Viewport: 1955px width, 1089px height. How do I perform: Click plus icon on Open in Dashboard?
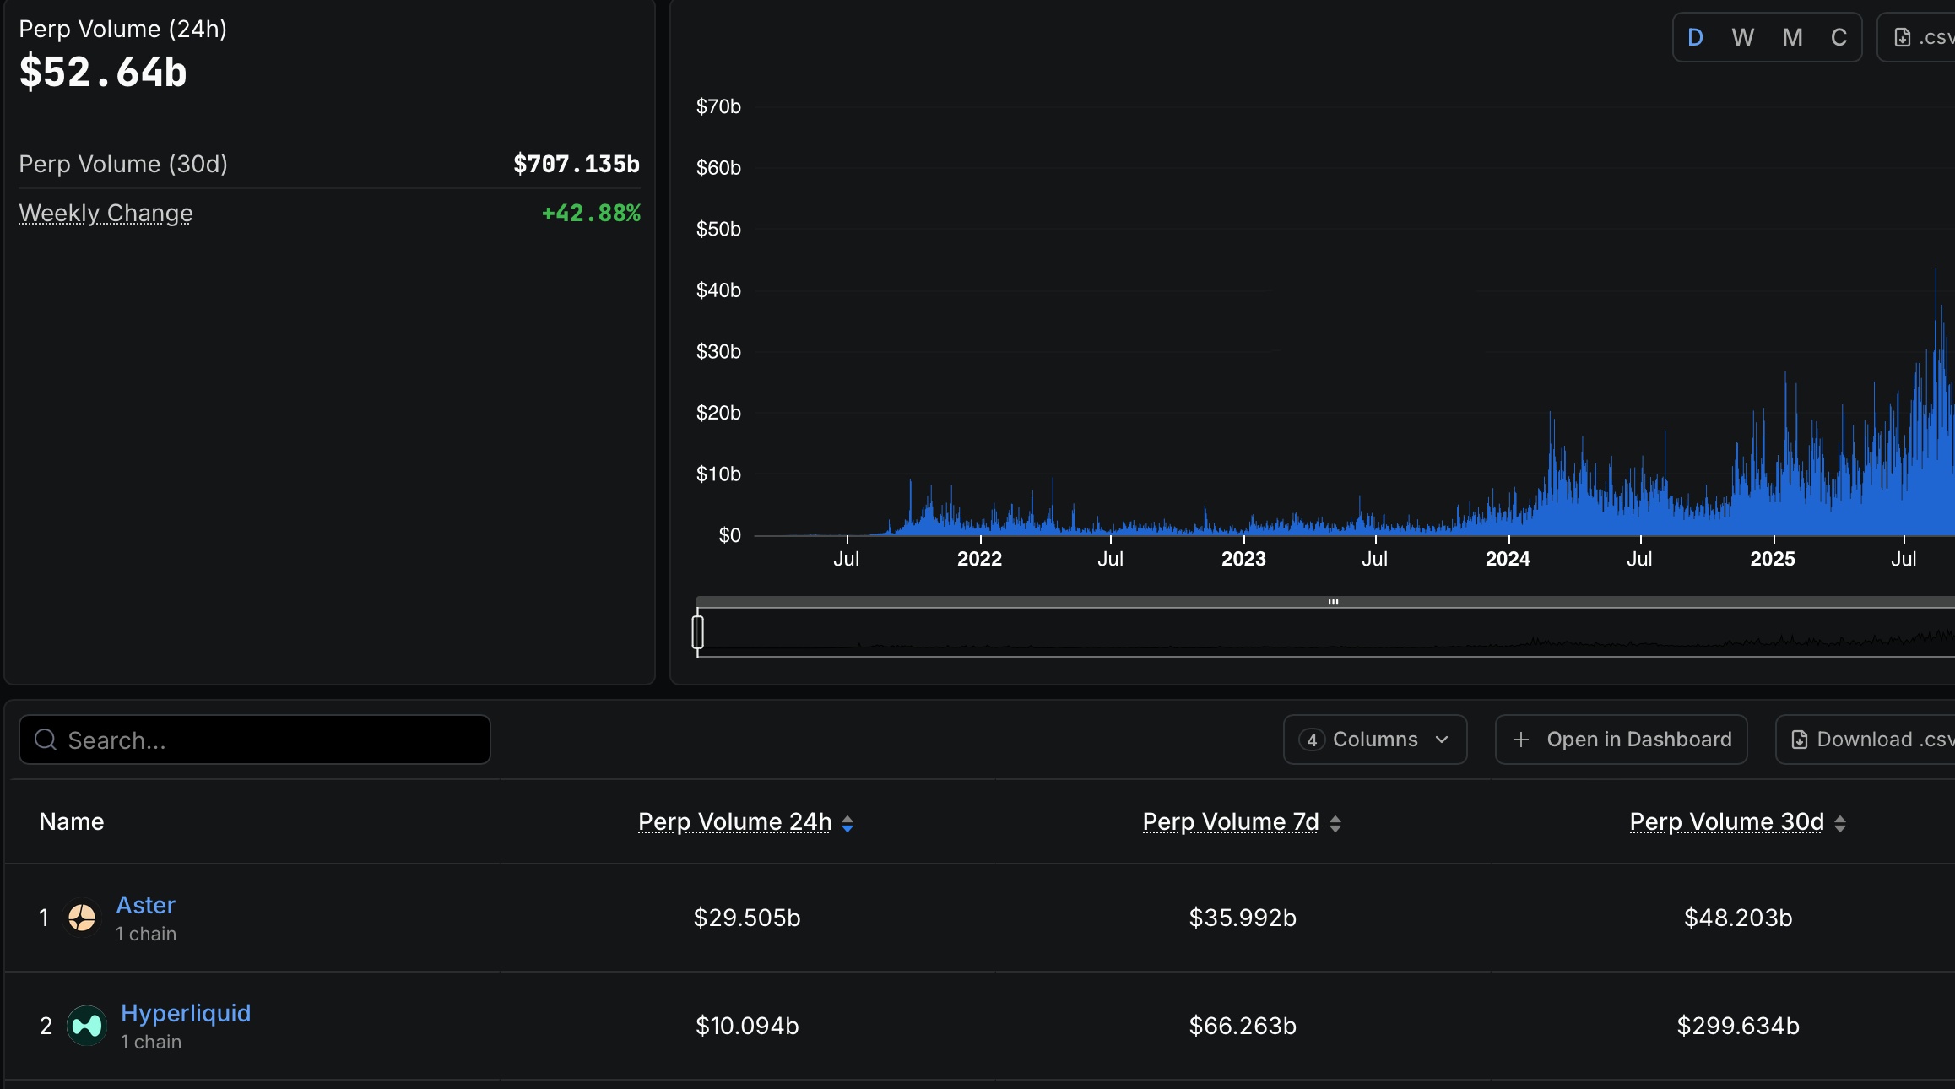[x=1521, y=740]
